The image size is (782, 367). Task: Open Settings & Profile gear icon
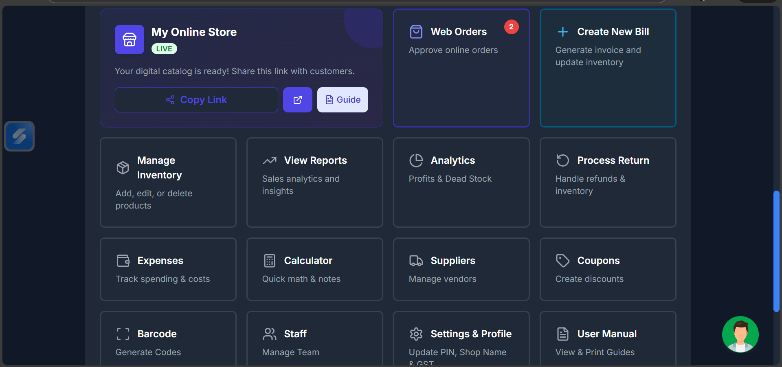[x=416, y=334]
